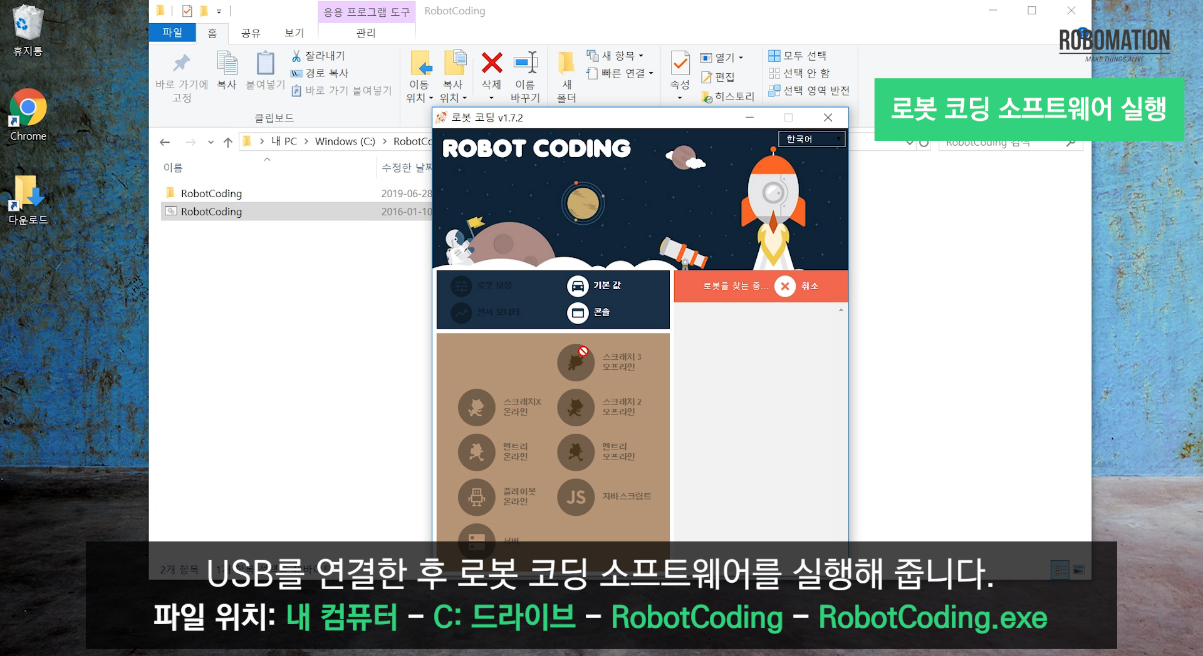The height and width of the screenshot is (656, 1203).
Task: Click the 복사 (copy) icon in the clipboard group
Action: (x=227, y=63)
